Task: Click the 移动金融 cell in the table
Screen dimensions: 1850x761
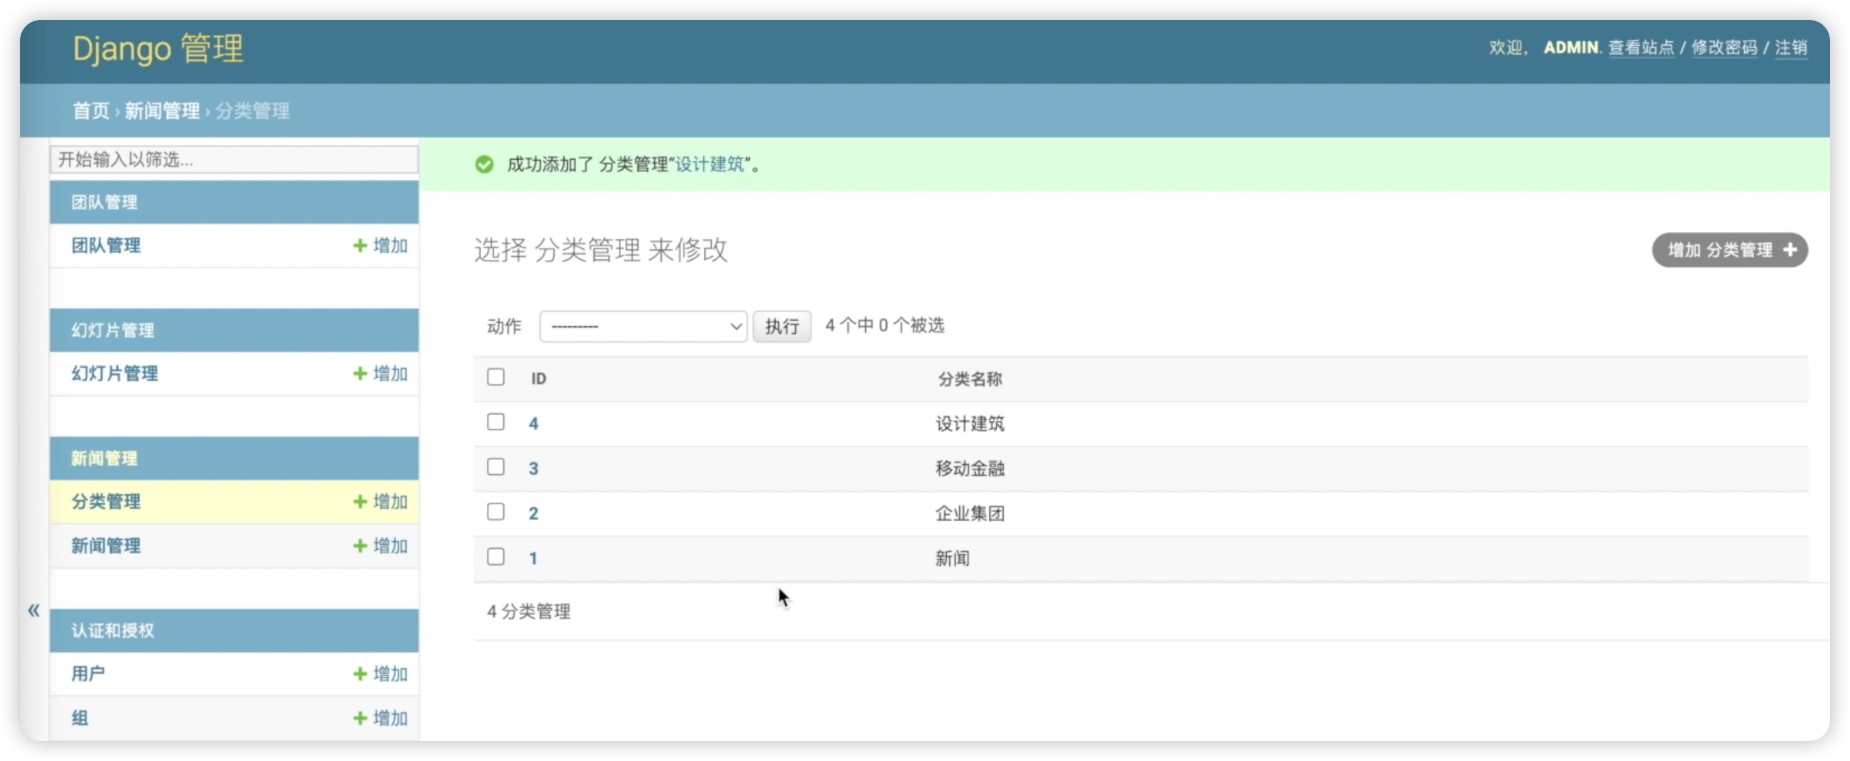Action: [970, 468]
